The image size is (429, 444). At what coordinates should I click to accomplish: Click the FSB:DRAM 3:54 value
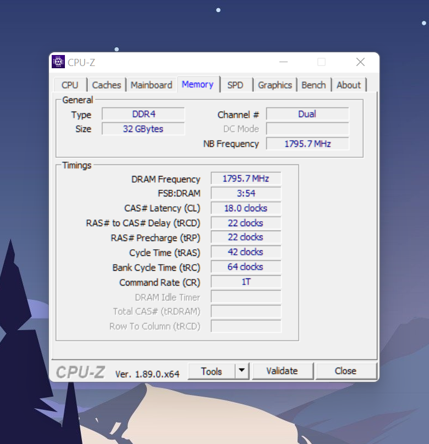pyautogui.click(x=246, y=194)
